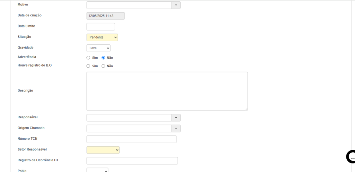The width and height of the screenshot is (355, 172).
Task: Click inside the Responsável text field
Action: coord(129,118)
